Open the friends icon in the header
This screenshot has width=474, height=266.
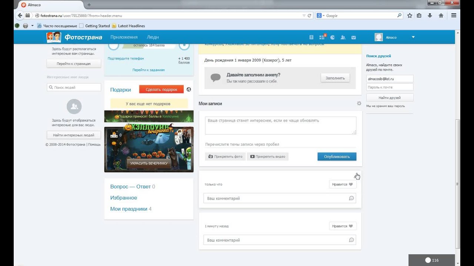(x=343, y=37)
